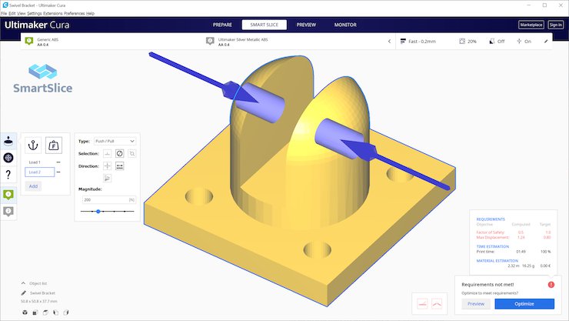Switch to the MONITOR stage tab
This screenshot has height=321, width=569.
click(345, 25)
